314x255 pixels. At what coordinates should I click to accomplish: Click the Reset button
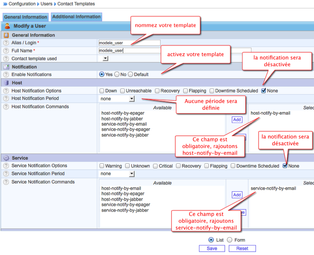(x=242, y=248)
